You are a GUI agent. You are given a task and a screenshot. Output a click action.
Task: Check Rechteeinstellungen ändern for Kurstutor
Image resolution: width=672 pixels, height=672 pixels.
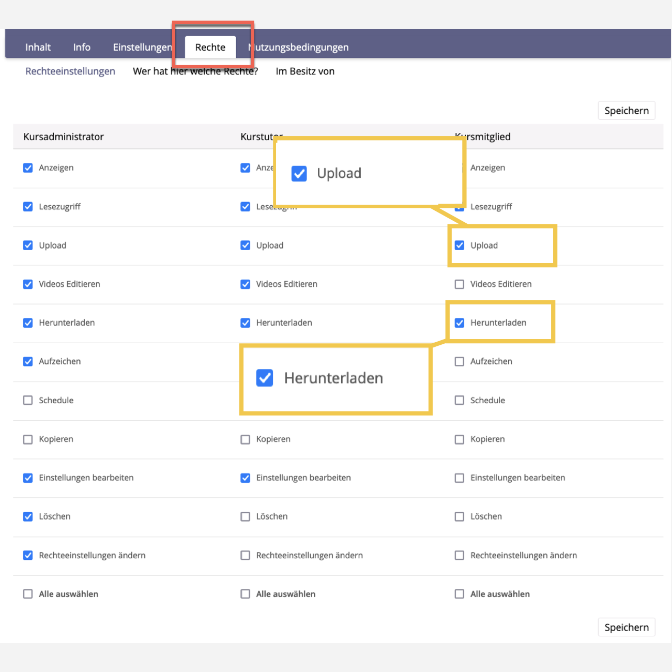coord(246,555)
